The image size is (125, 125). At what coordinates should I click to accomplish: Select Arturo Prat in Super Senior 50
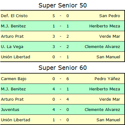click(x=12, y=36)
